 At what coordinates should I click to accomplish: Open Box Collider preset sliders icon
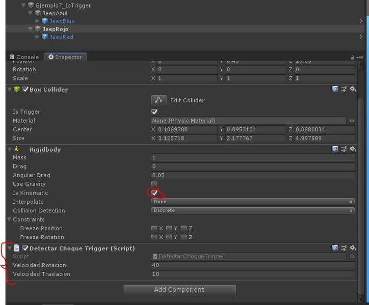[344, 89]
